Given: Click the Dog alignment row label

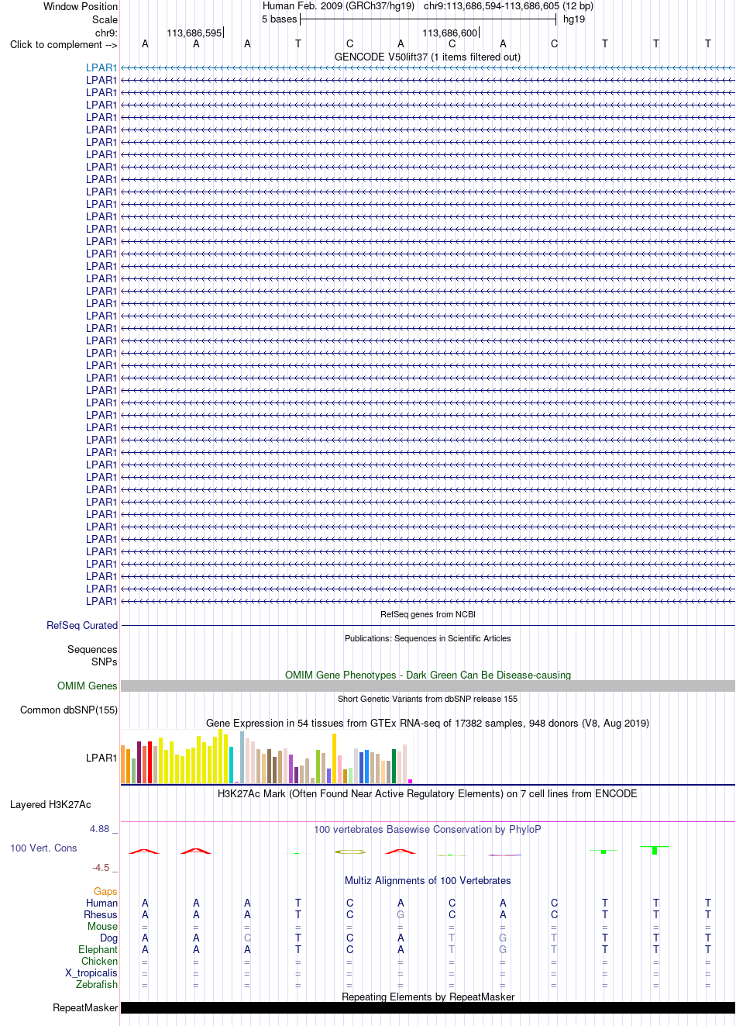Looking at the screenshot, I should [x=109, y=938].
